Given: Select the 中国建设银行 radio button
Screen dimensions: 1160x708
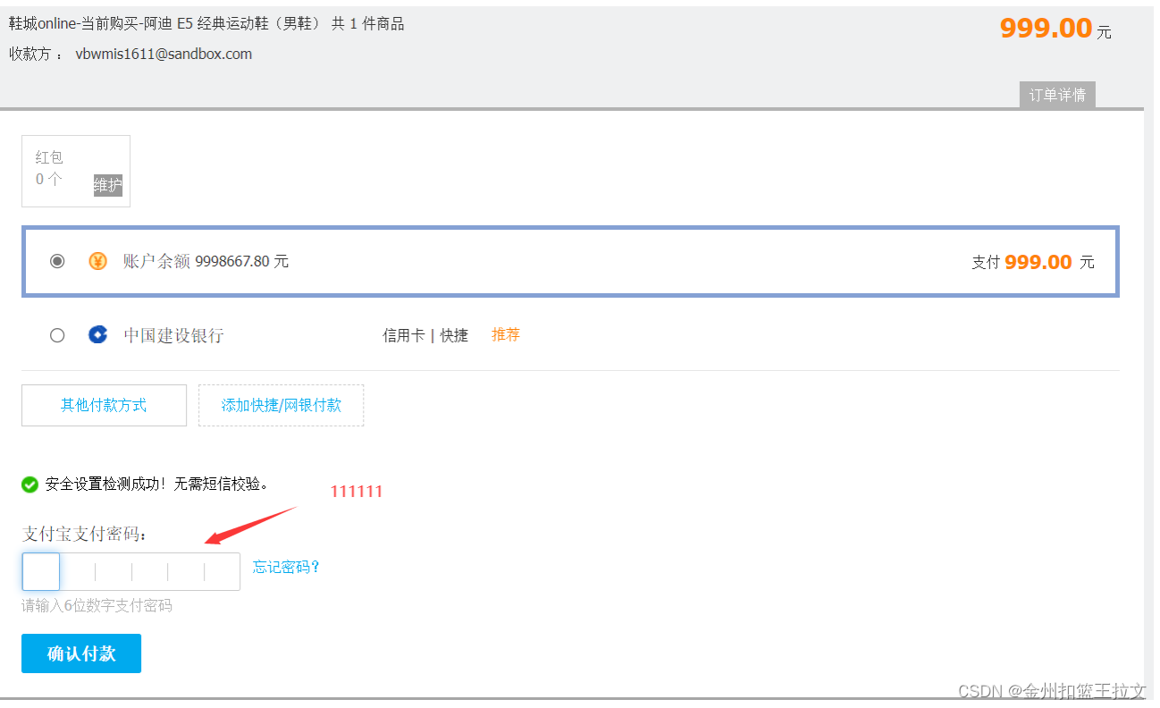Looking at the screenshot, I should [57, 335].
